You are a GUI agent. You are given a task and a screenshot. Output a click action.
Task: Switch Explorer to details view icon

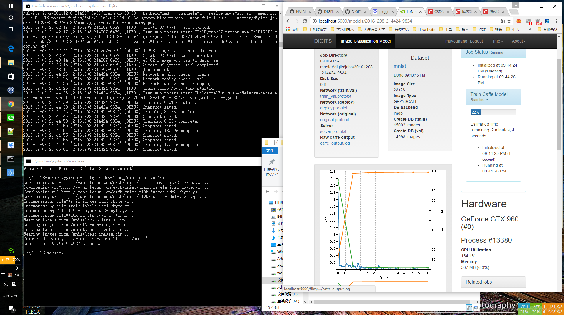tap(469, 308)
